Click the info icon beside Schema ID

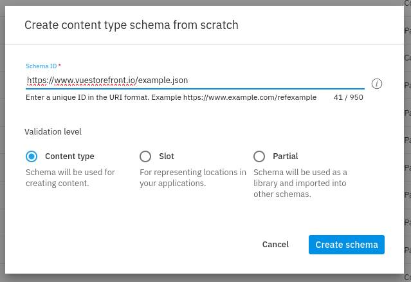(x=377, y=84)
